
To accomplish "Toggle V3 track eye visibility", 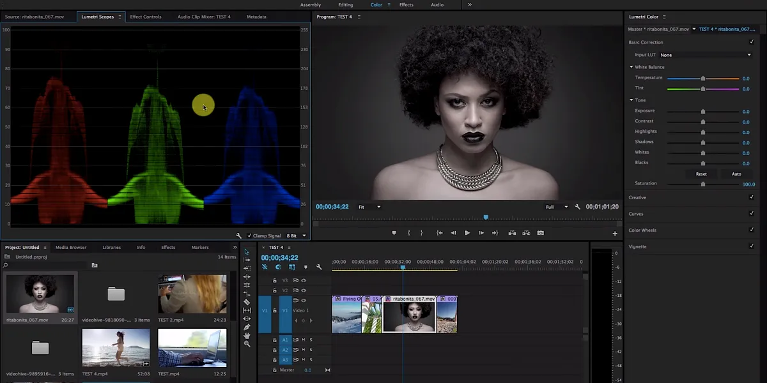I will (304, 280).
